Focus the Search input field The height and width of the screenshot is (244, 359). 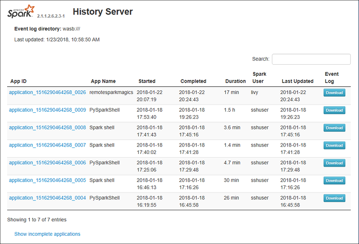[x=311, y=59]
